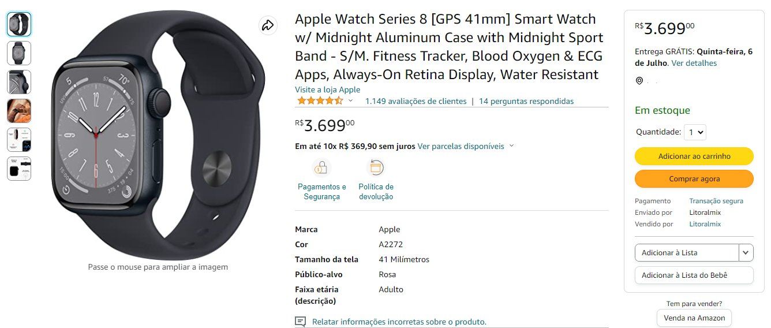Screen dimensions: 771x328
Task: Open 1.149 avaliações de clientes link
Action: 416,101
